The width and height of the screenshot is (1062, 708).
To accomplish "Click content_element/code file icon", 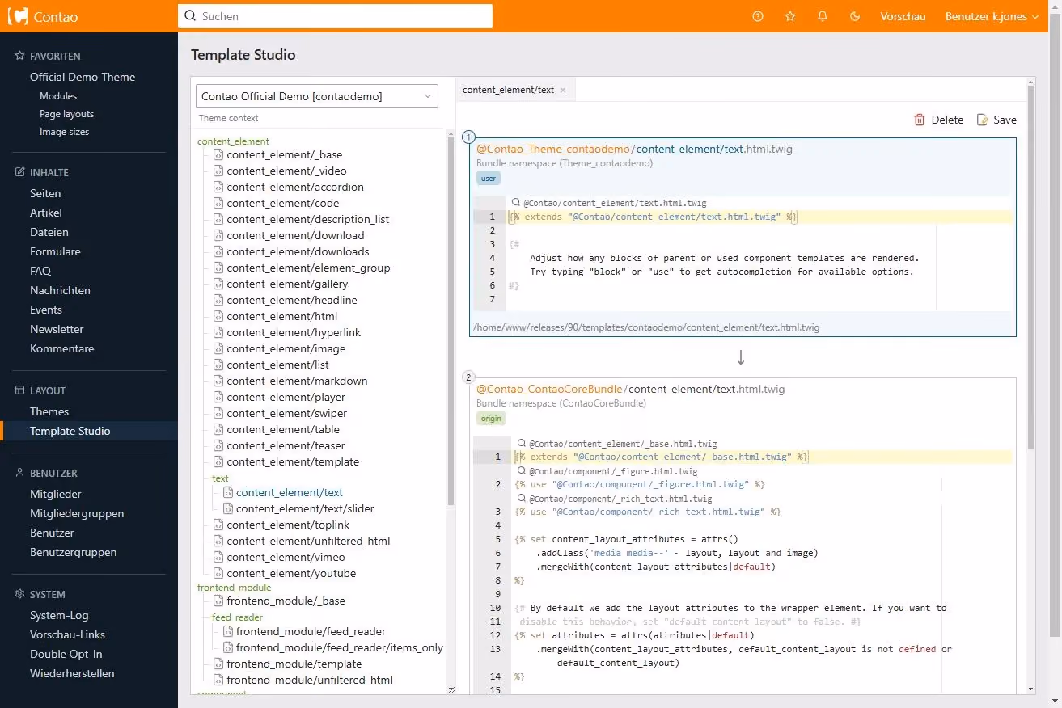I will click(x=218, y=203).
